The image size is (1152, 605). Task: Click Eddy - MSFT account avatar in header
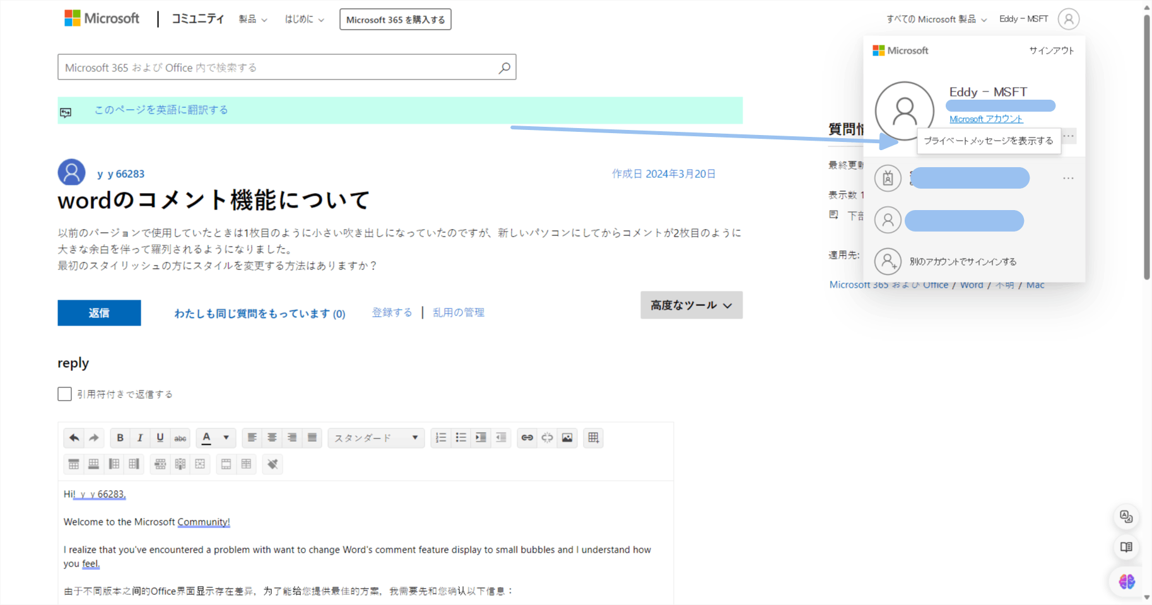click(x=1069, y=19)
